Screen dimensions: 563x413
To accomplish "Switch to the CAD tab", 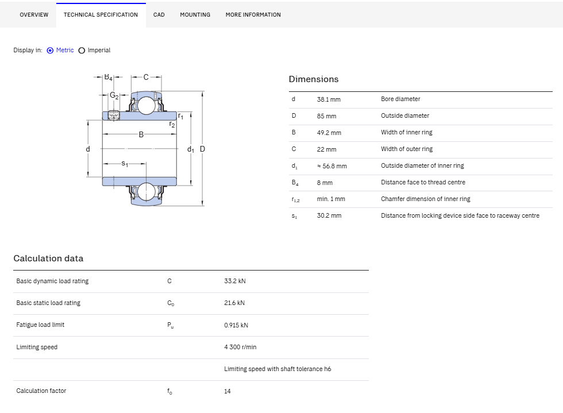I will click(x=159, y=15).
